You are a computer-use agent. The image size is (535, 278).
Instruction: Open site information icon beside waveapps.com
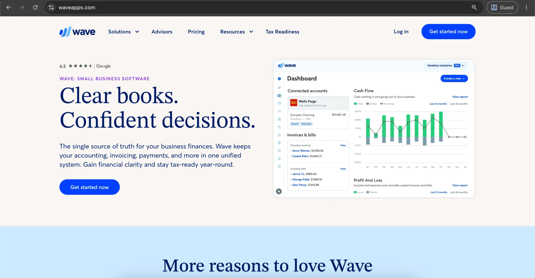point(51,7)
